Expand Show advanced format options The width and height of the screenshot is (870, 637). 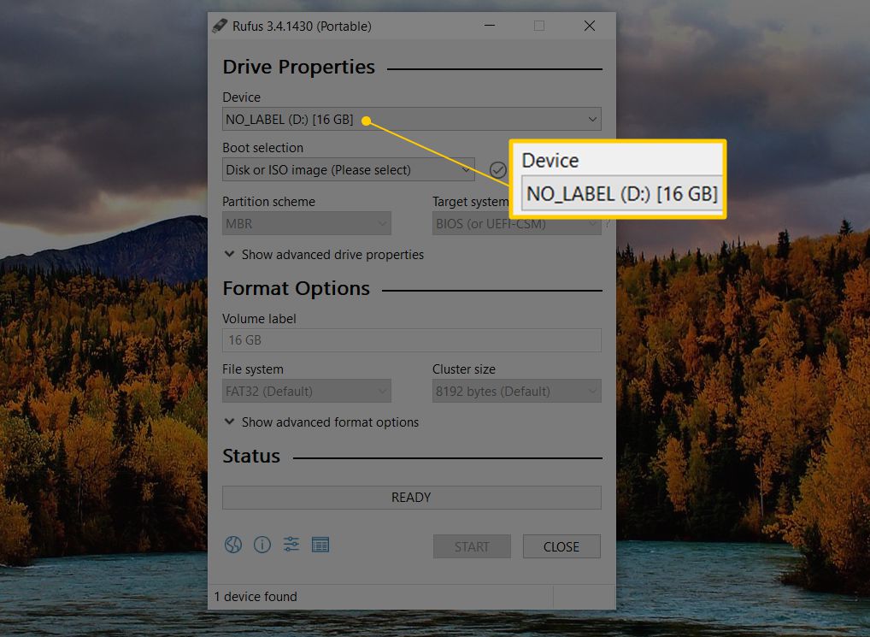321,422
